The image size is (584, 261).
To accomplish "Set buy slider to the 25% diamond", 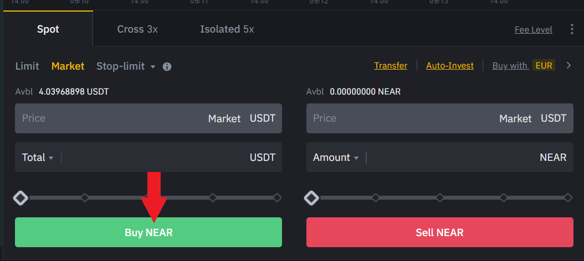I will [x=85, y=197].
